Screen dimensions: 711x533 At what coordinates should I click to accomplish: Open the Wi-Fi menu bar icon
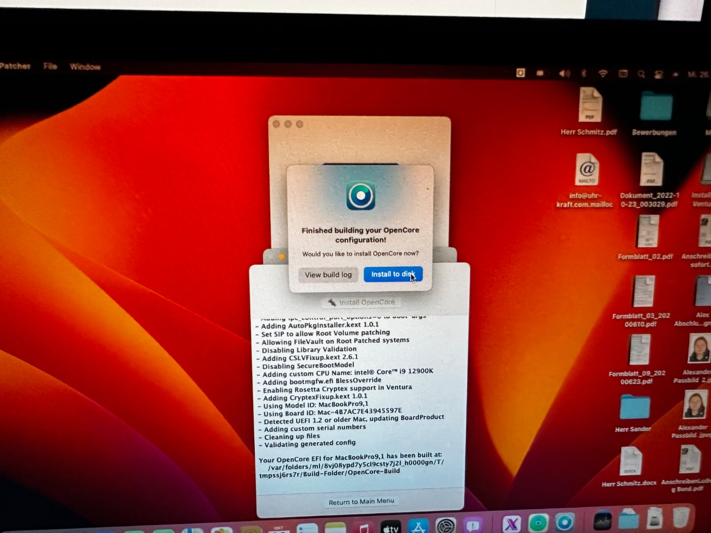click(603, 74)
